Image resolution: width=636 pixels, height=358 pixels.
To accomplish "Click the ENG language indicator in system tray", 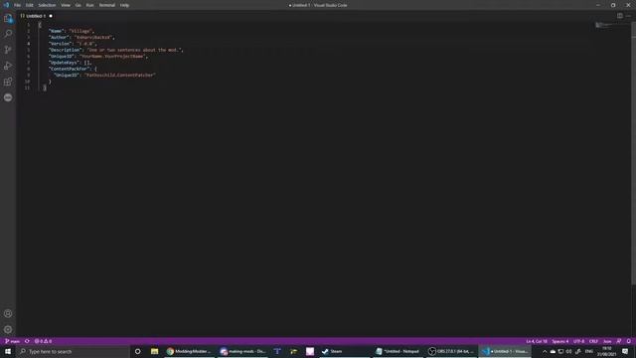I will [x=589, y=351].
